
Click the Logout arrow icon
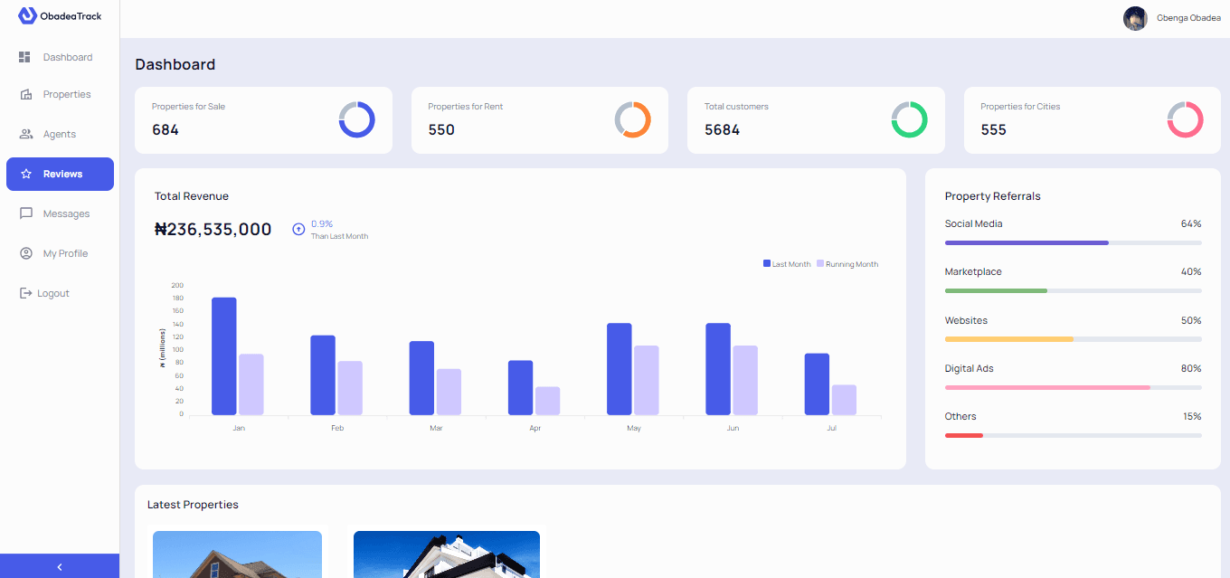tap(25, 293)
